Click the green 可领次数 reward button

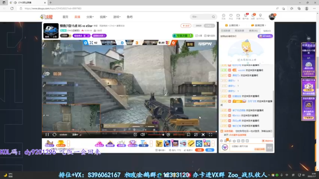[x=183, y=36]
